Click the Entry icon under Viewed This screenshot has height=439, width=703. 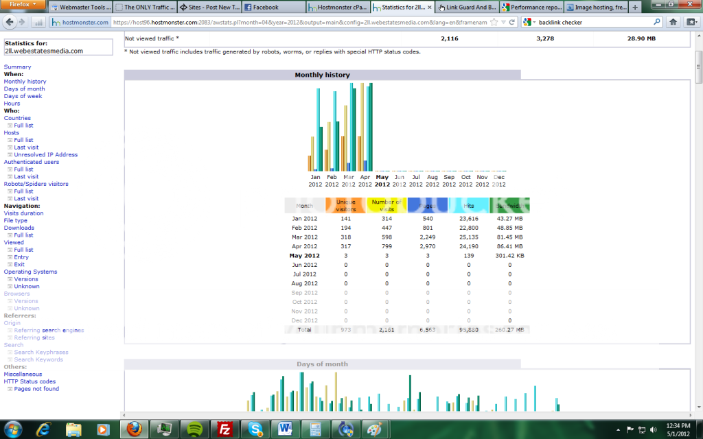point(10,257)
